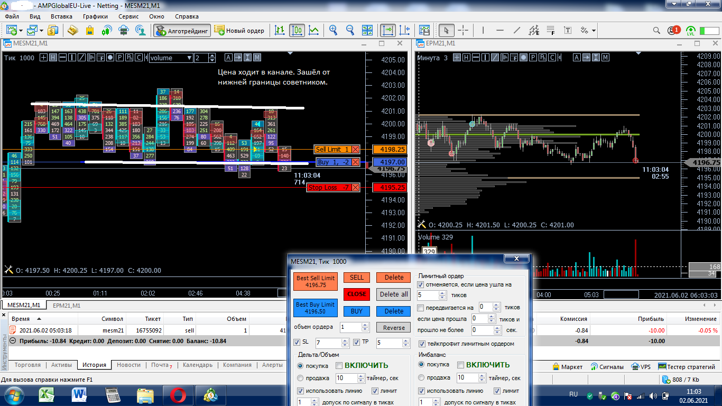Switch chart to Japanese candlesticks

[x=297, y=30]
